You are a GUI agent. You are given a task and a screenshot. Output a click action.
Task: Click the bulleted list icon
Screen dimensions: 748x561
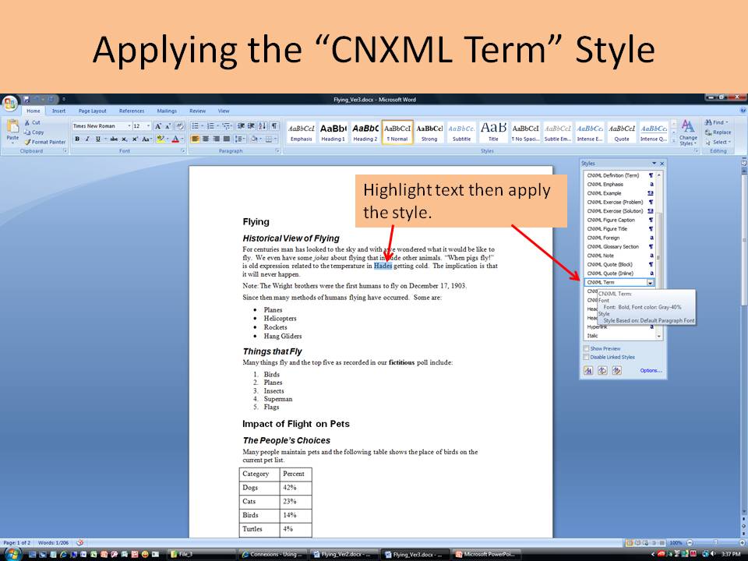(196, 126)
